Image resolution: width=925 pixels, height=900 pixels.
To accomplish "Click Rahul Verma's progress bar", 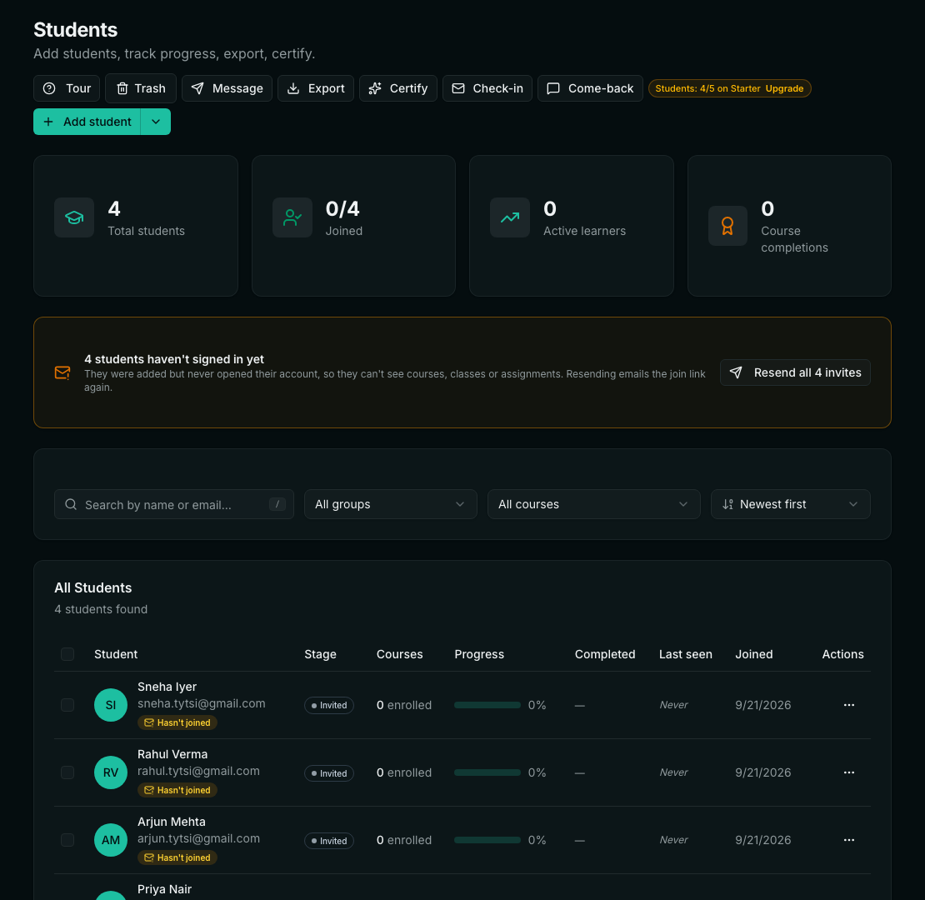I will (x=487, y=772).
